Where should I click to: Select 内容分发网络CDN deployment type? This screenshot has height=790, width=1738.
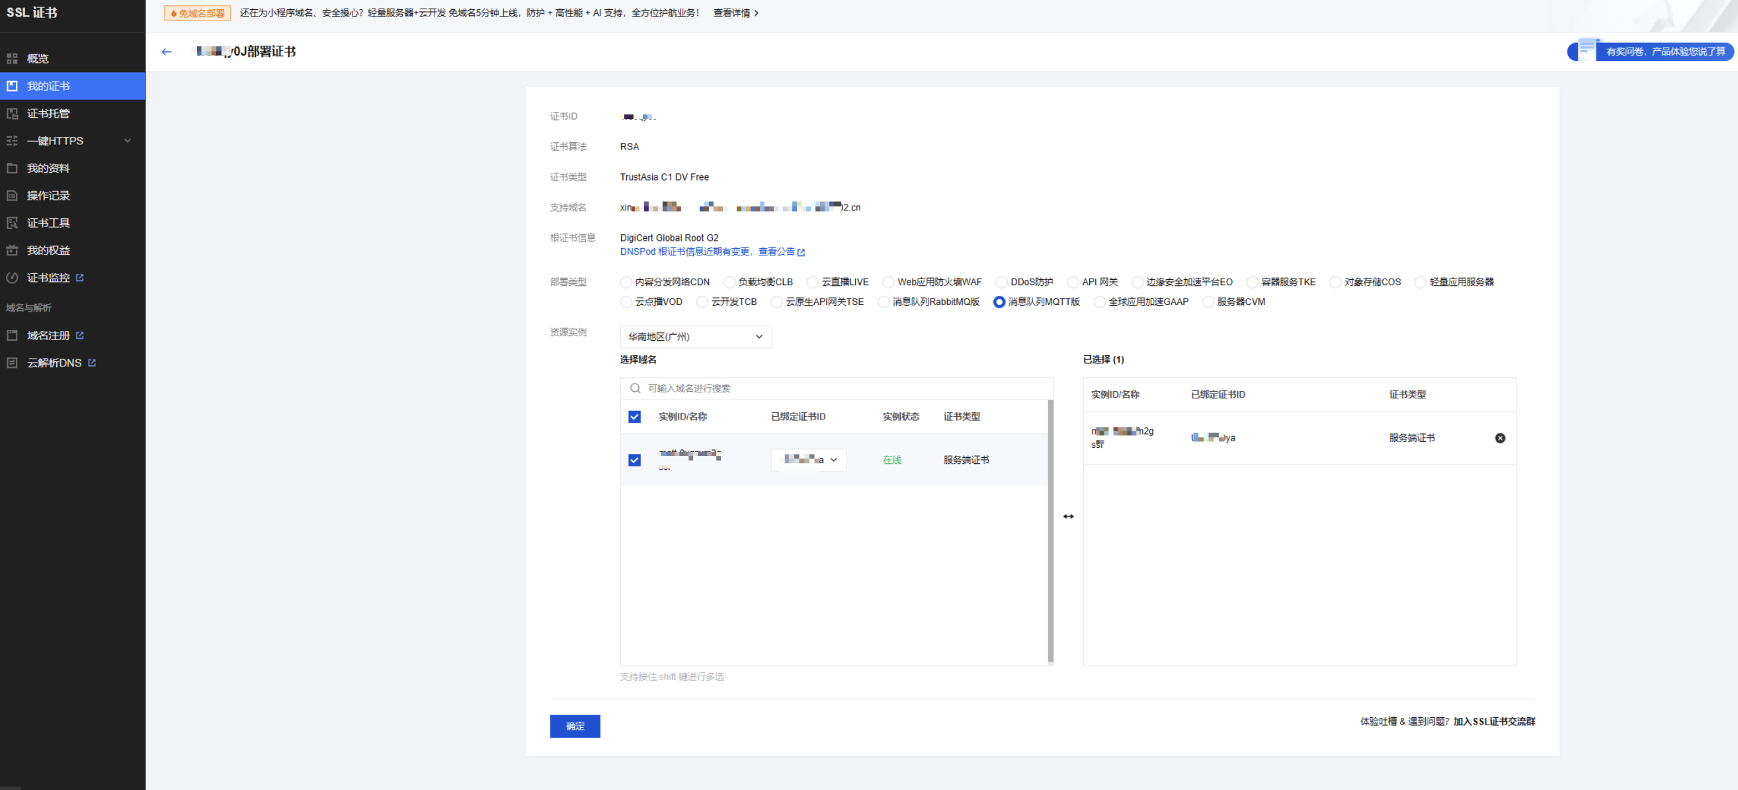click(x=626, y=283)
